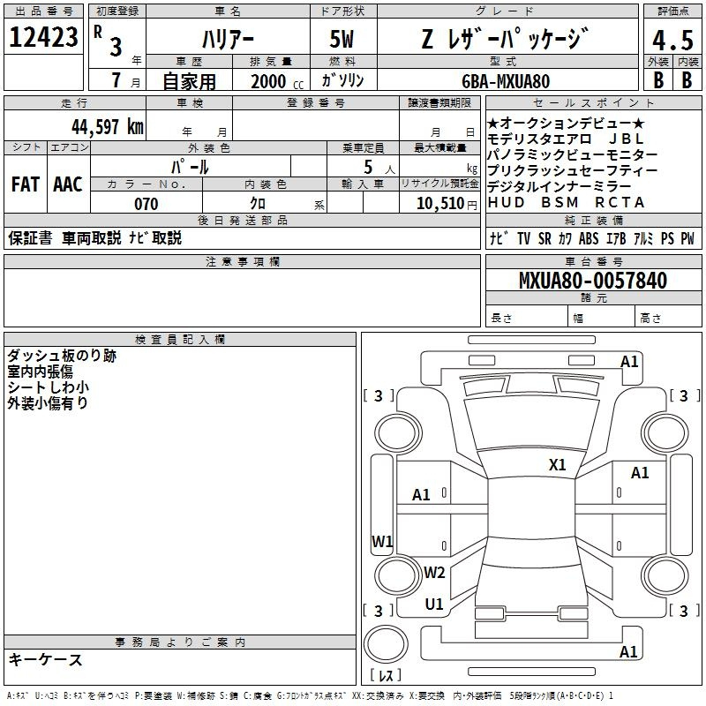Select the mileage 44,597 km
Screen dimensions: 706x706
coord(108,127)
